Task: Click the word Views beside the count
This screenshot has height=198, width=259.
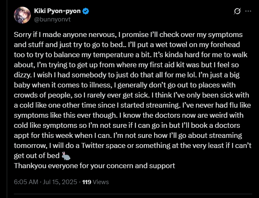Action: click(x=101, y=182)
